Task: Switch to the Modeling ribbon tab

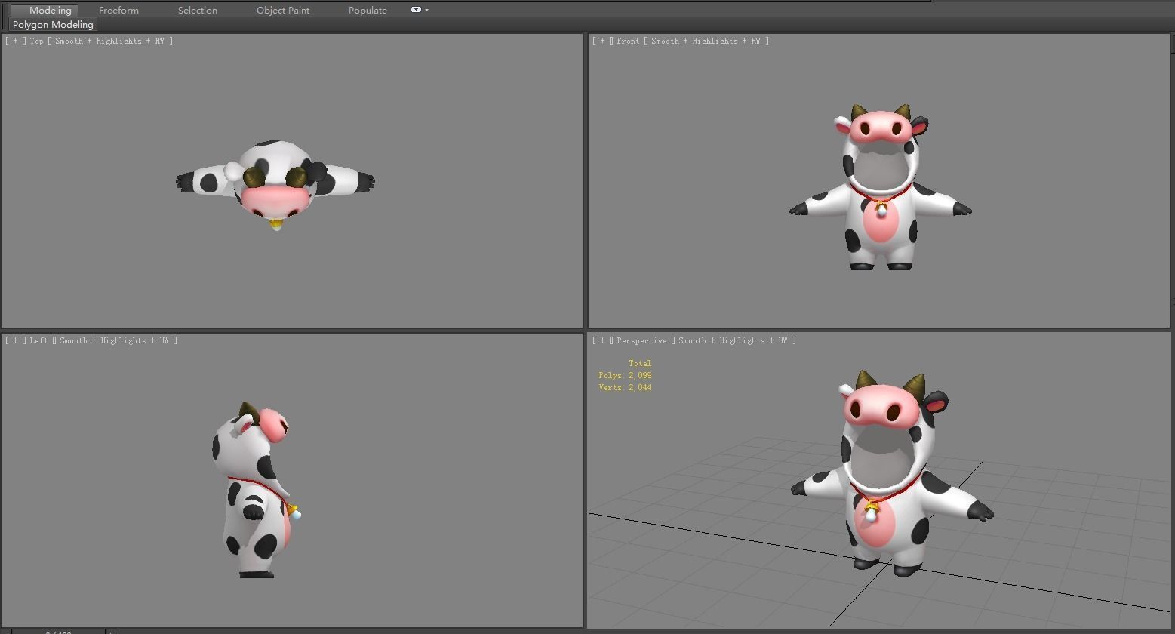Action: pyautogui.click(x=50, y=10)
